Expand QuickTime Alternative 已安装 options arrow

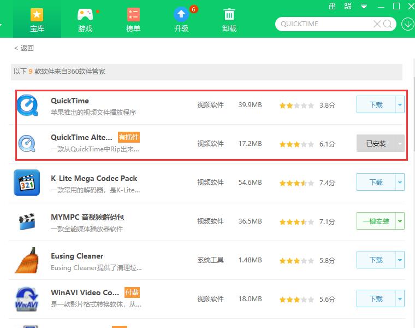tap(400, 143)
